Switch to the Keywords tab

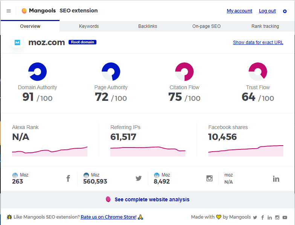[89, 26]
